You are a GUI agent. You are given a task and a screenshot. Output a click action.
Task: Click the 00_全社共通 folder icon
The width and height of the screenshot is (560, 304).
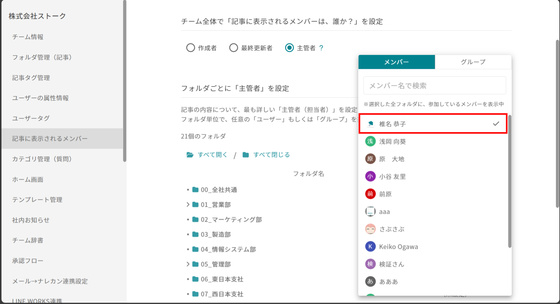[x=195, y=190]
